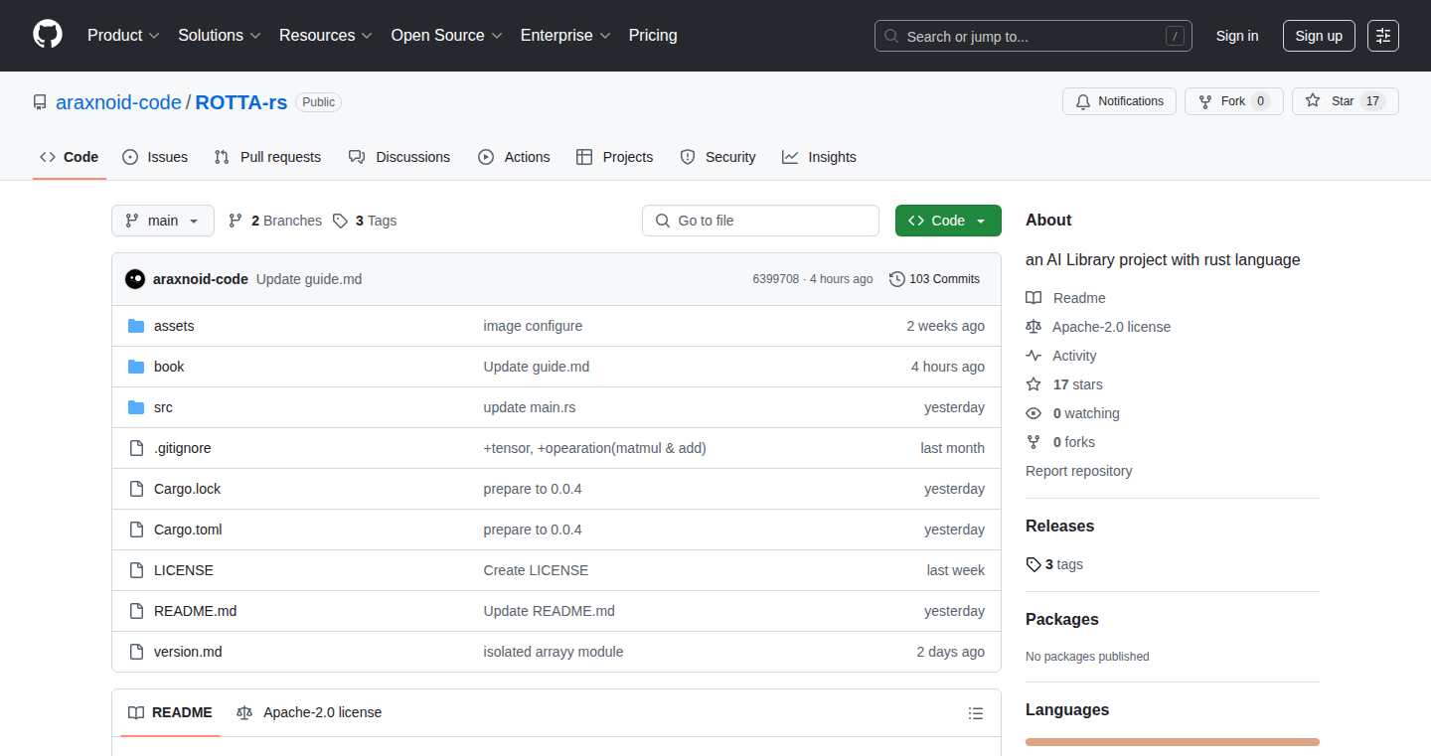The image size is (1431, 756).
Task: Open the main branch switcher dropdown
Action: (163, 221)
